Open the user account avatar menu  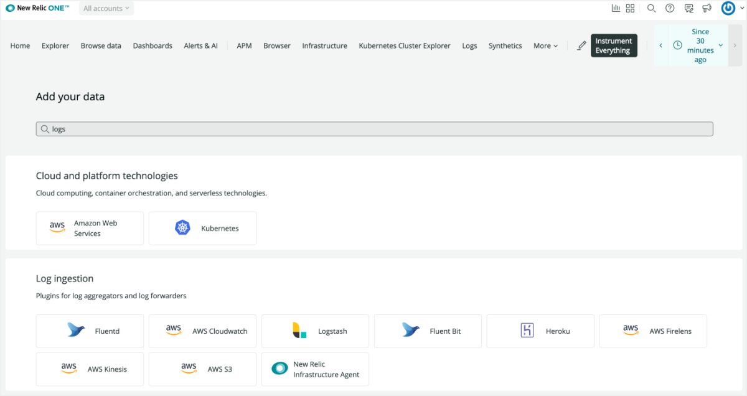point(728,8)
